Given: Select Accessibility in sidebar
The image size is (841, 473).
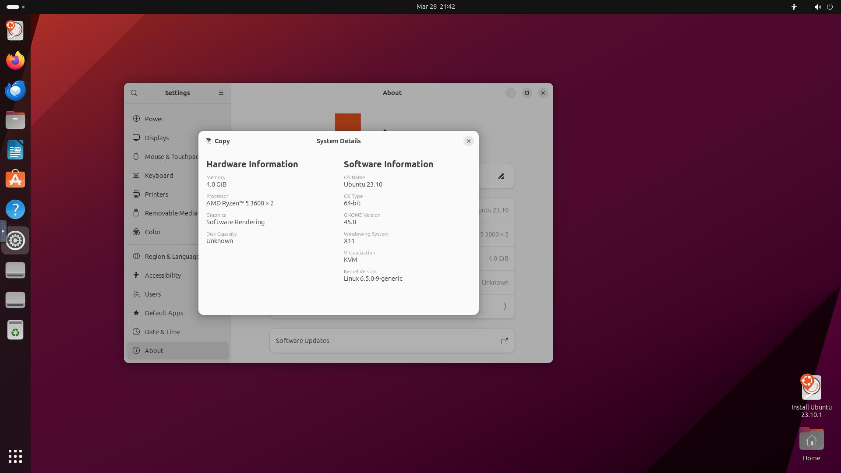Looking at the screenshot, I should click(x=177, y=275).
